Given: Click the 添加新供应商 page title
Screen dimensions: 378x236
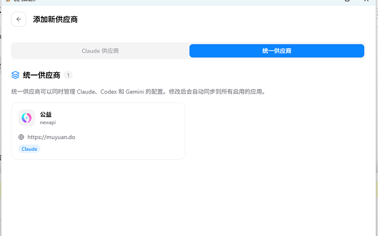Looking at the screenshot, I should point(55,20).
